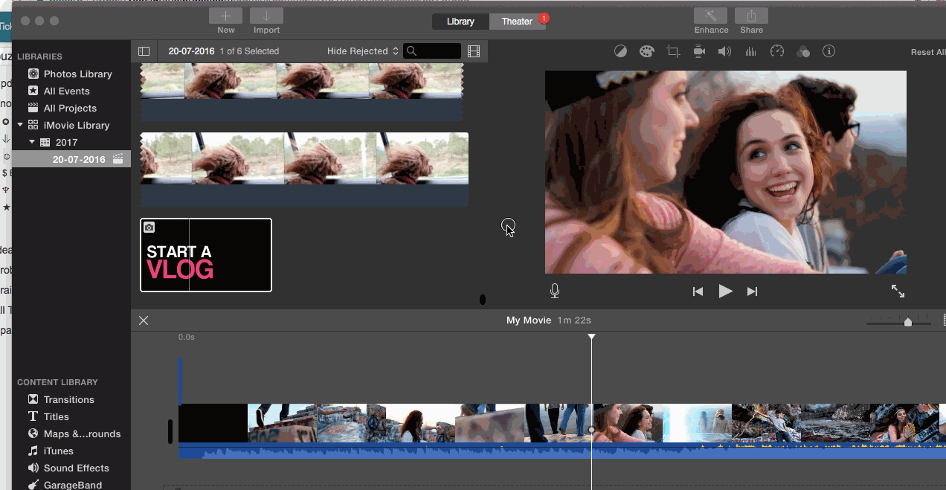Switch to the Library tab
Image resolution: width=946 pixels, height=490 pixels.
(460, 22)
